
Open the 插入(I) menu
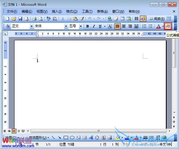(57, 11)
